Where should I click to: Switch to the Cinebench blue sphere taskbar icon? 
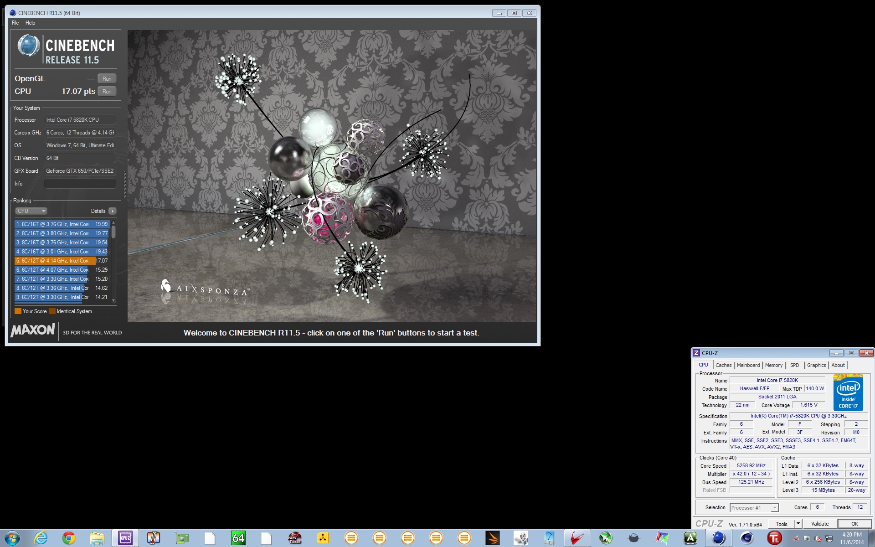click(719, 538)
